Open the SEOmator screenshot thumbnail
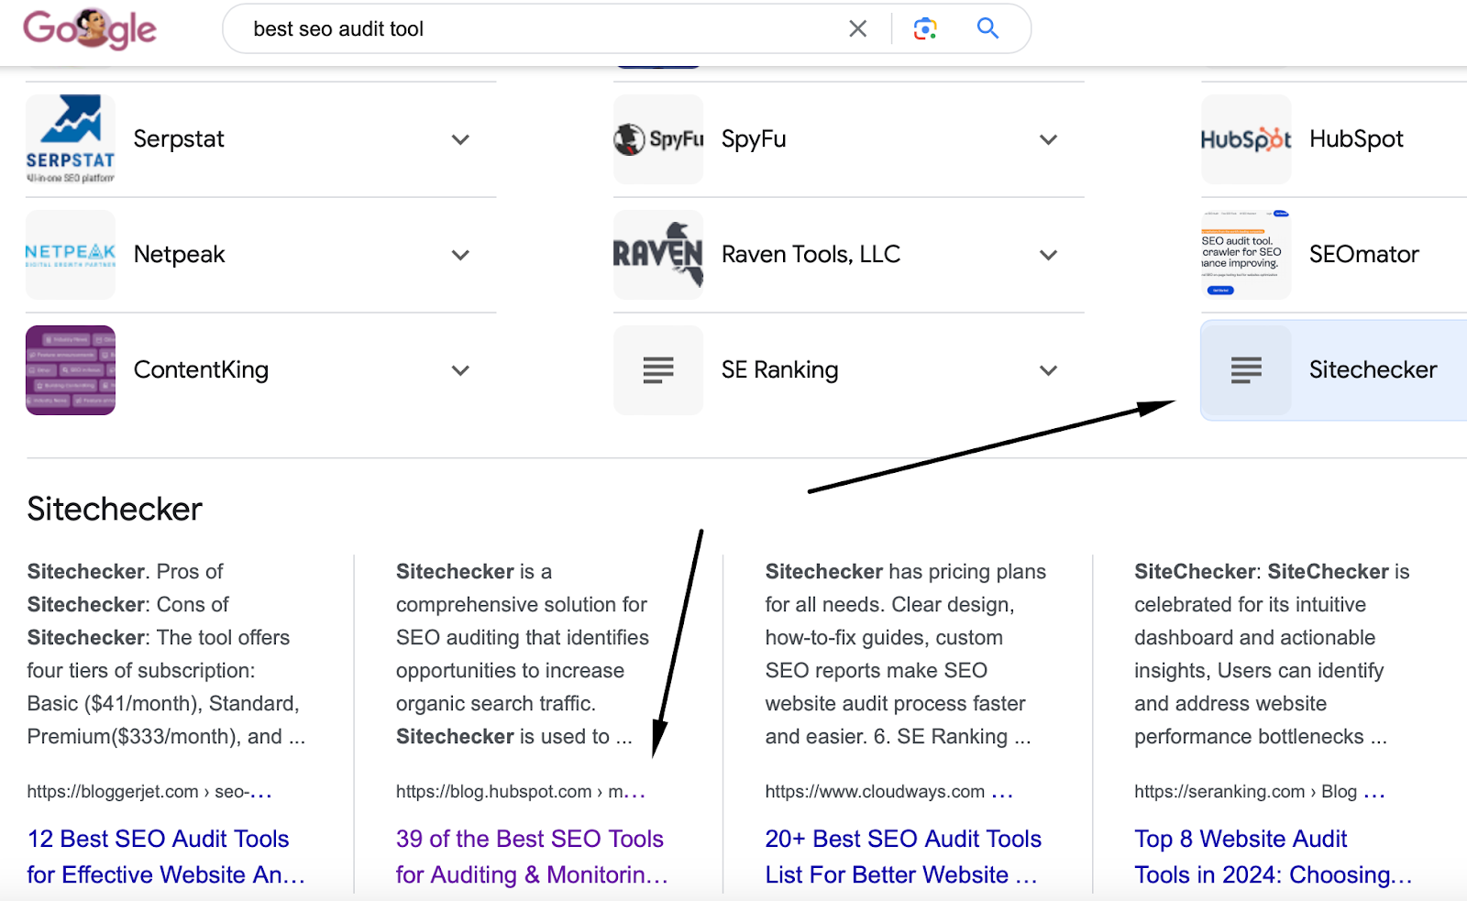 click(x=1246, y=255)
